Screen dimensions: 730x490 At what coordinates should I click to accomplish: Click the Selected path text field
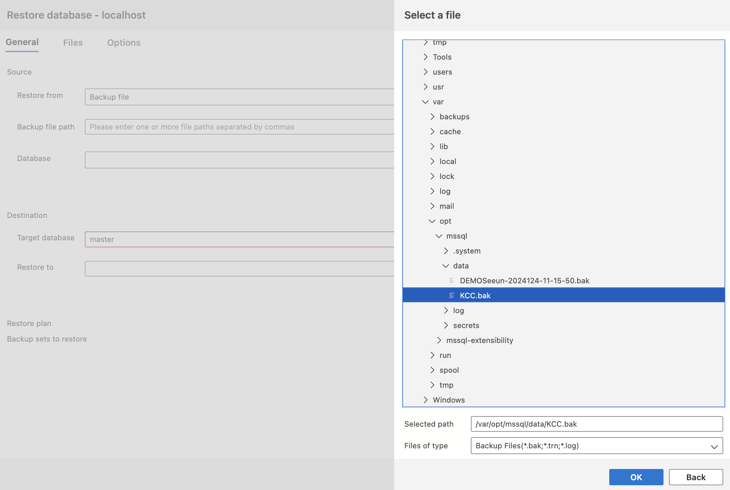596,424
